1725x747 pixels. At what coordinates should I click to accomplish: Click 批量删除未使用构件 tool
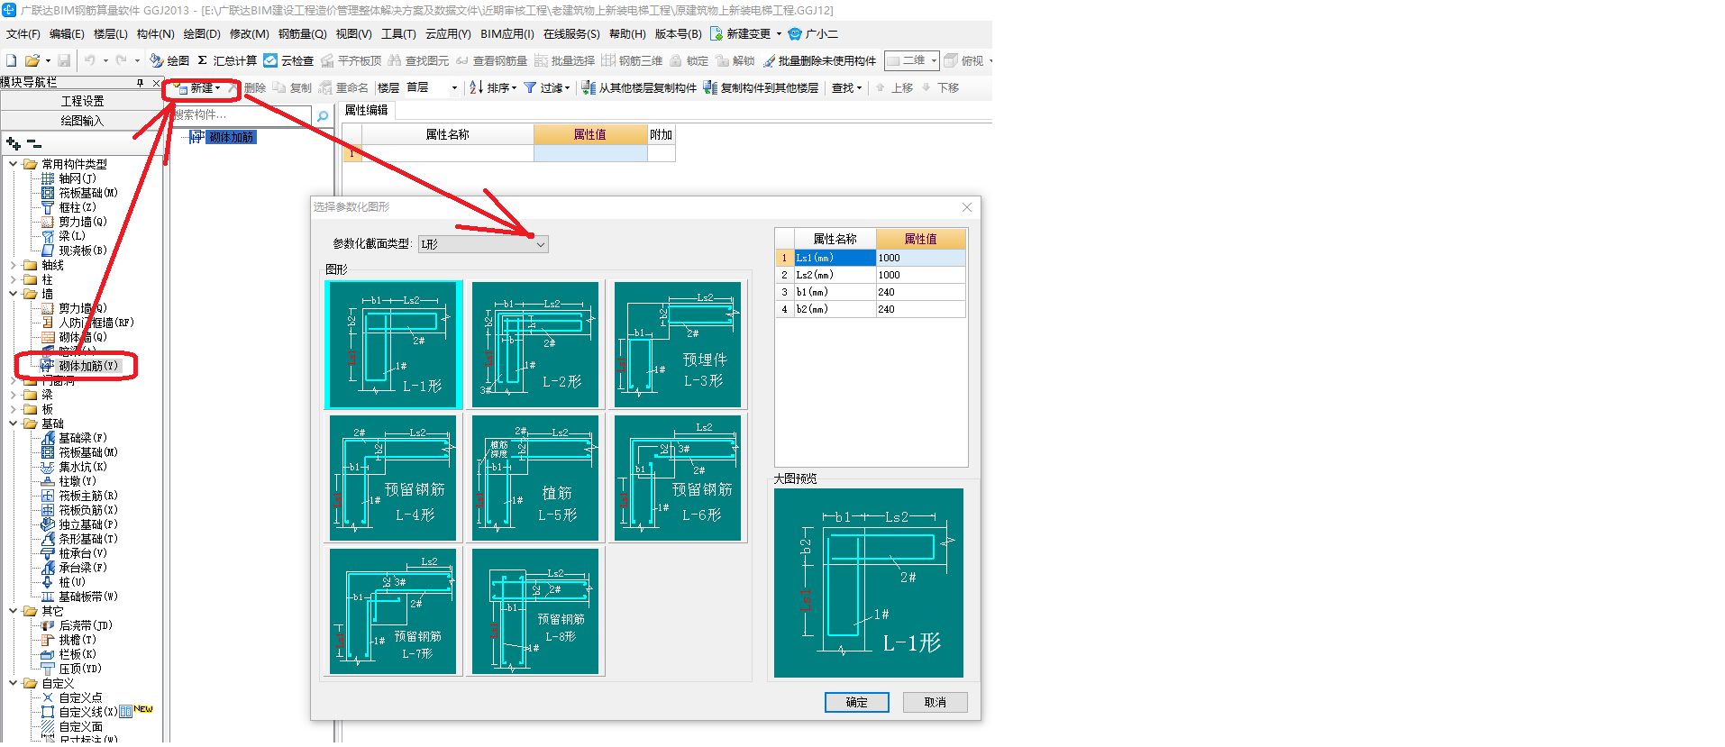pos(819,60)
